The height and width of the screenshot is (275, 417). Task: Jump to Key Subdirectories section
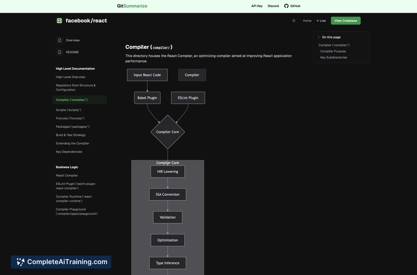tap(334, 57)
